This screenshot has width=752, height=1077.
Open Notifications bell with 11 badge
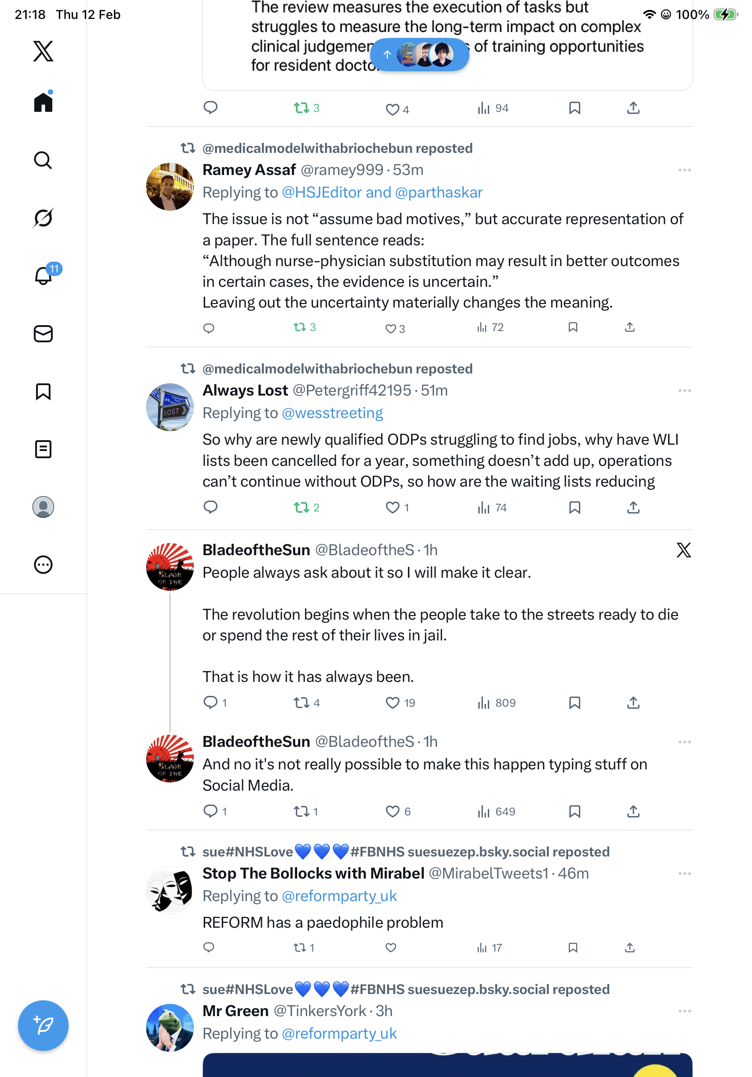coord(43,276)
